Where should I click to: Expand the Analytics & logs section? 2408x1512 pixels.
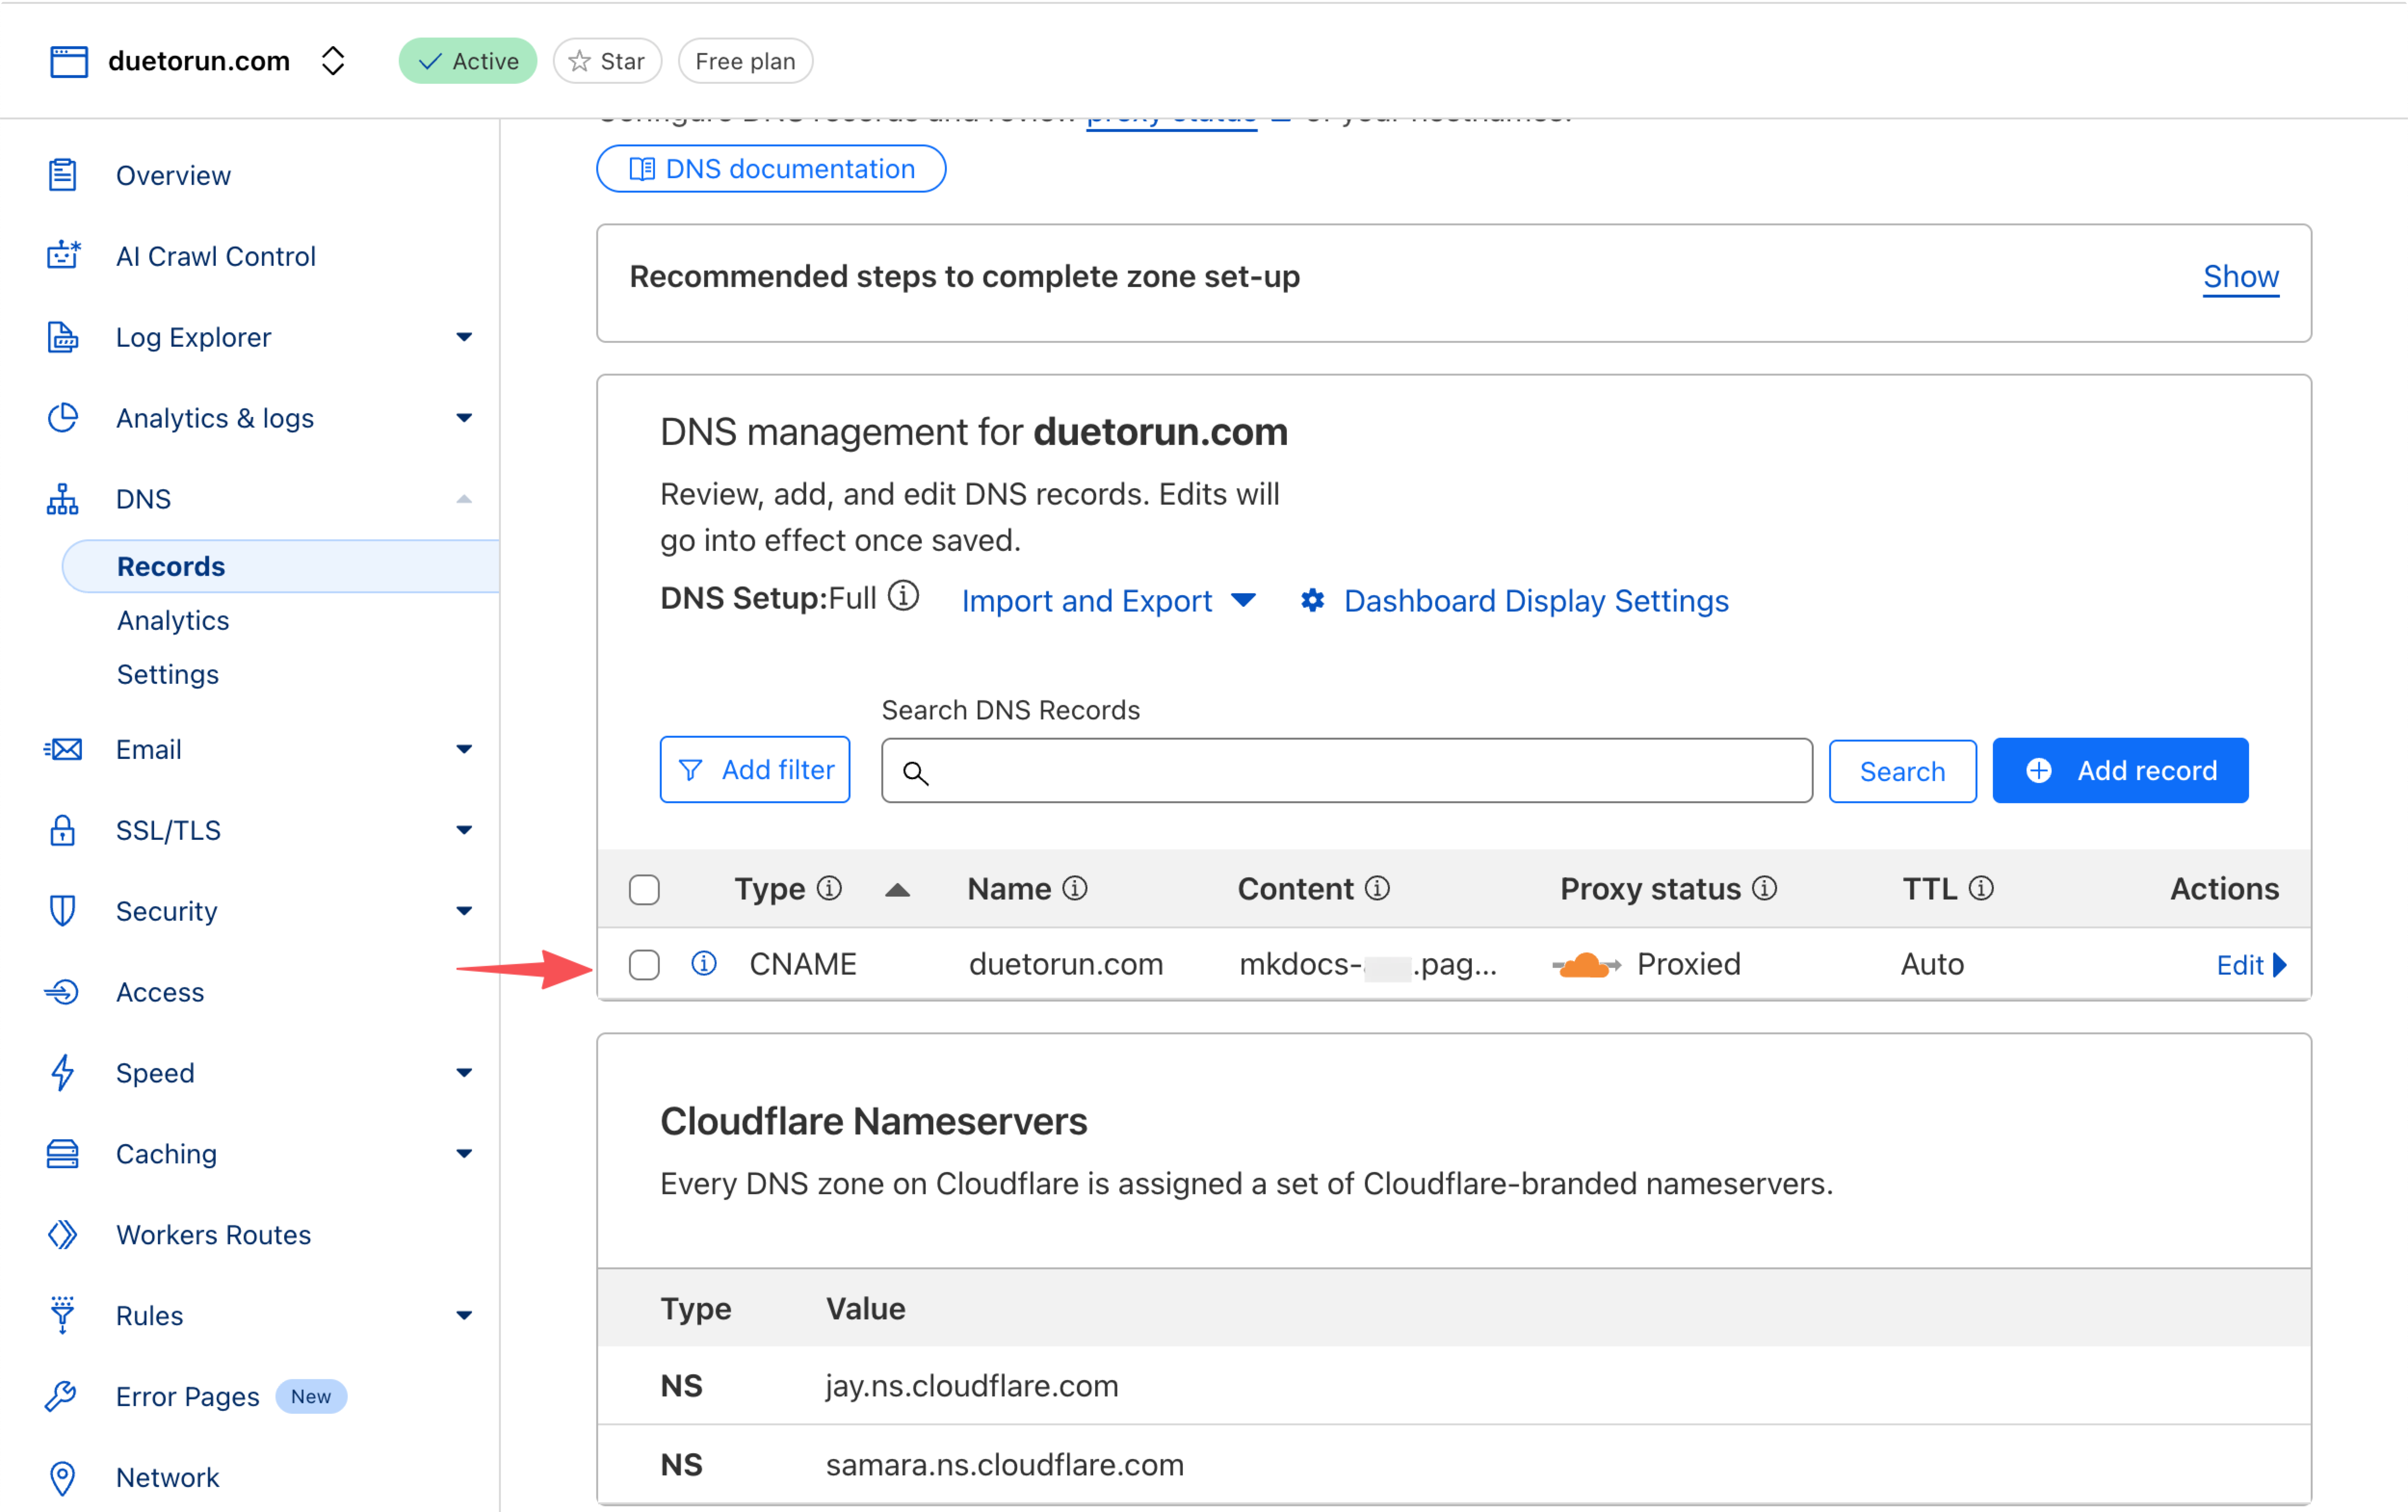[464, 418]
